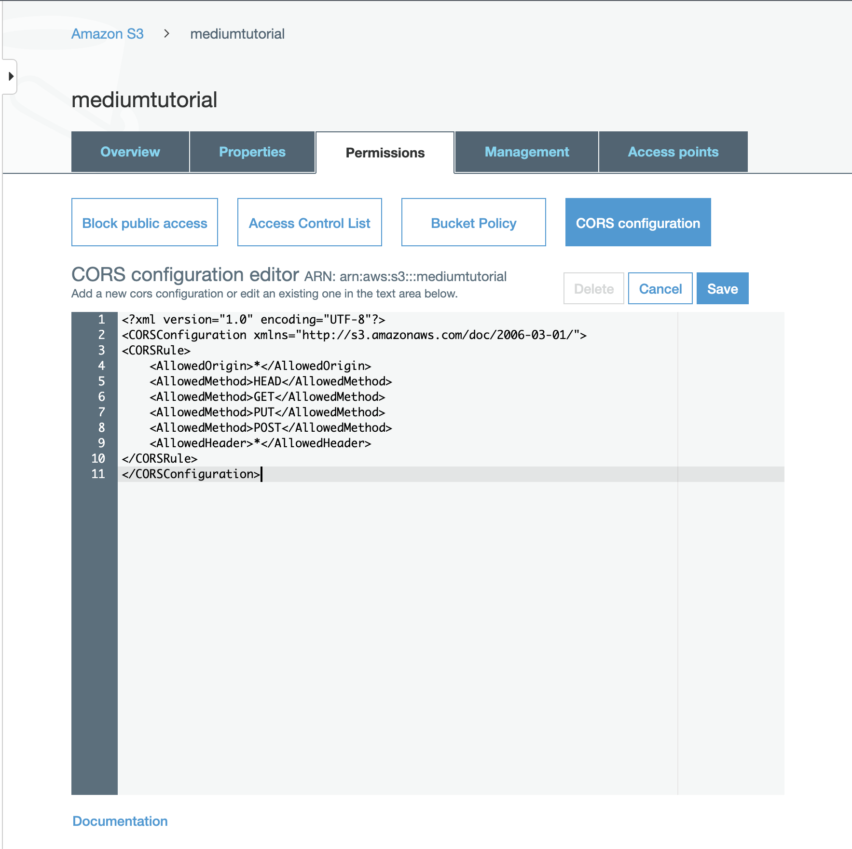
Task: Click the AllowedMethod HEAD line
Action: click(271, 382)
